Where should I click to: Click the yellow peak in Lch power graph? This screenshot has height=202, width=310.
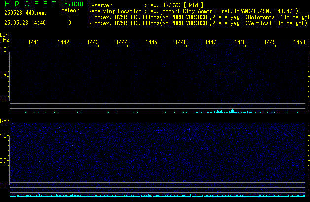click(x=233, y=111)
